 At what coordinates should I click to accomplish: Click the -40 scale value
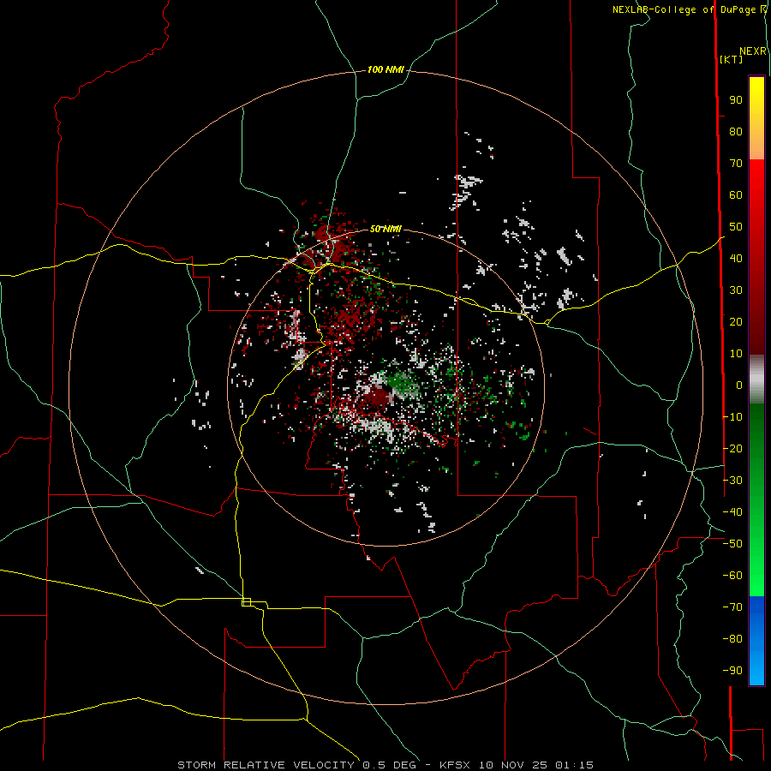point(732,512)
